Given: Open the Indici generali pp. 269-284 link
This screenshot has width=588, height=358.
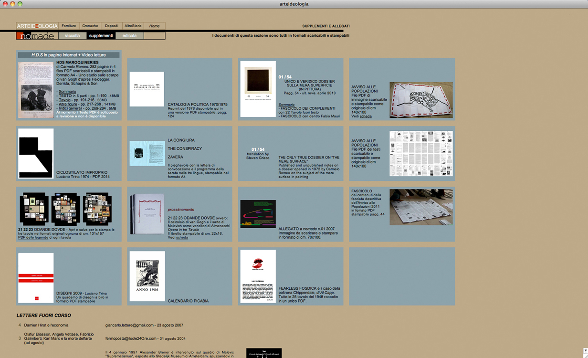Looking at the screenshot, I should [x=70, y=108].
